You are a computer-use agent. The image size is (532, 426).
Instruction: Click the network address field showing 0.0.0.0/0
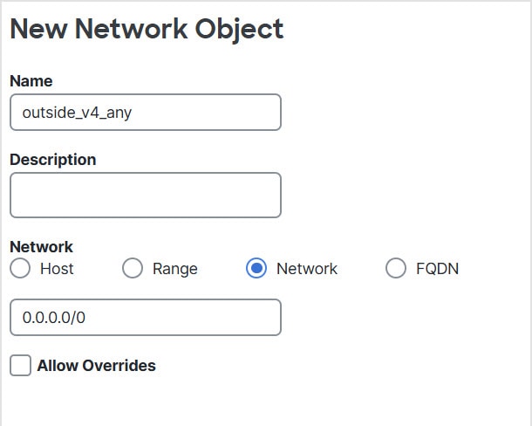[146, 318]
